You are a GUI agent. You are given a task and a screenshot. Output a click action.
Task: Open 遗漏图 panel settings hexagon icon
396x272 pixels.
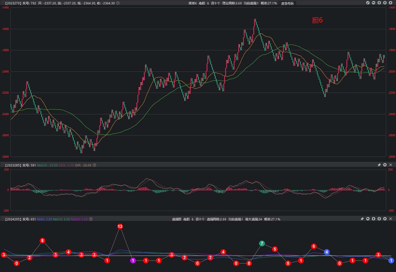coord(385,219)
